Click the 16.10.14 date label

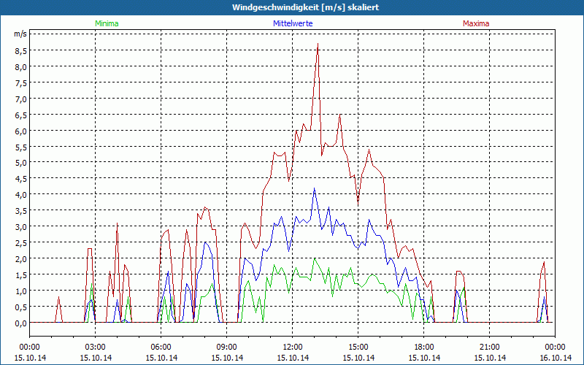(x=555, y=358)
